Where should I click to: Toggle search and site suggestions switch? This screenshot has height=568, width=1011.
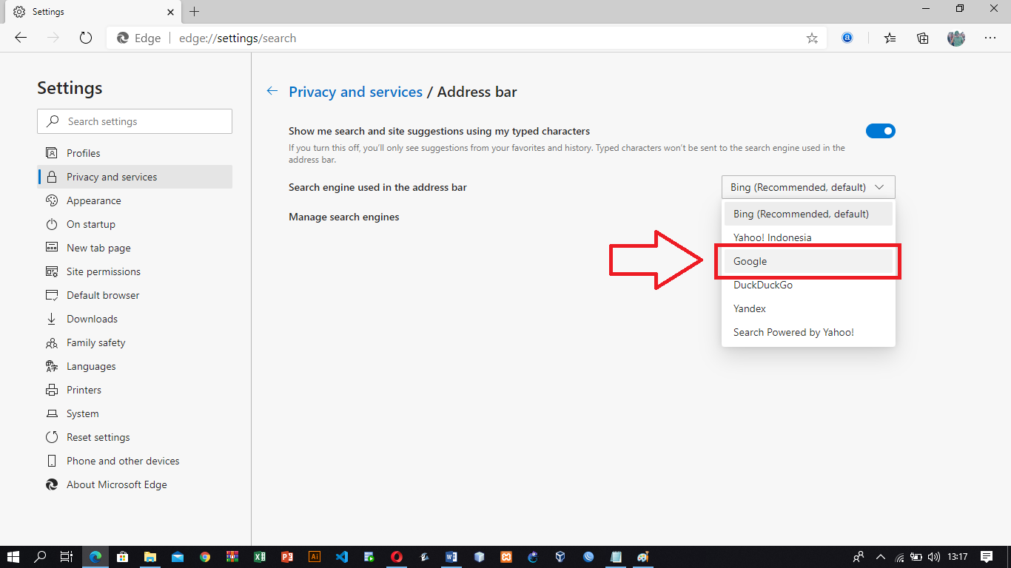pyautogui.click(x=881, y=131)
